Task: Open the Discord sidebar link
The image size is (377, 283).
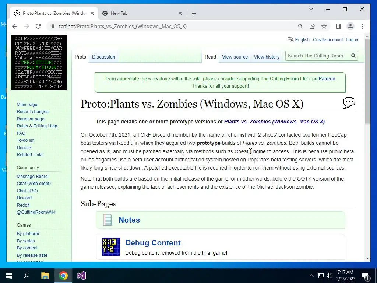Action: (24, 198)
